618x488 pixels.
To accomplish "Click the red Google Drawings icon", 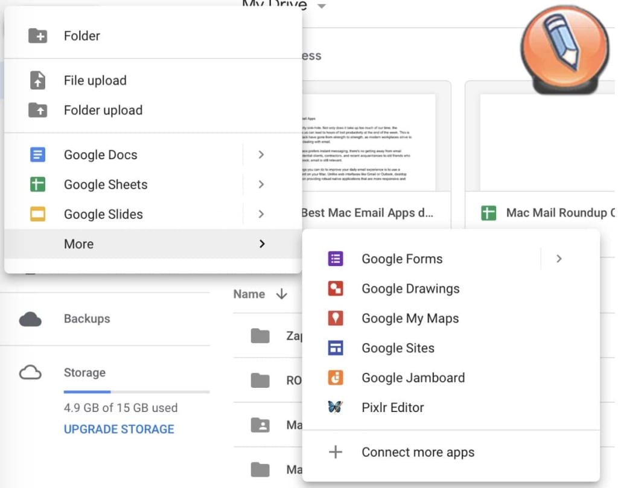I will point(336,288).
